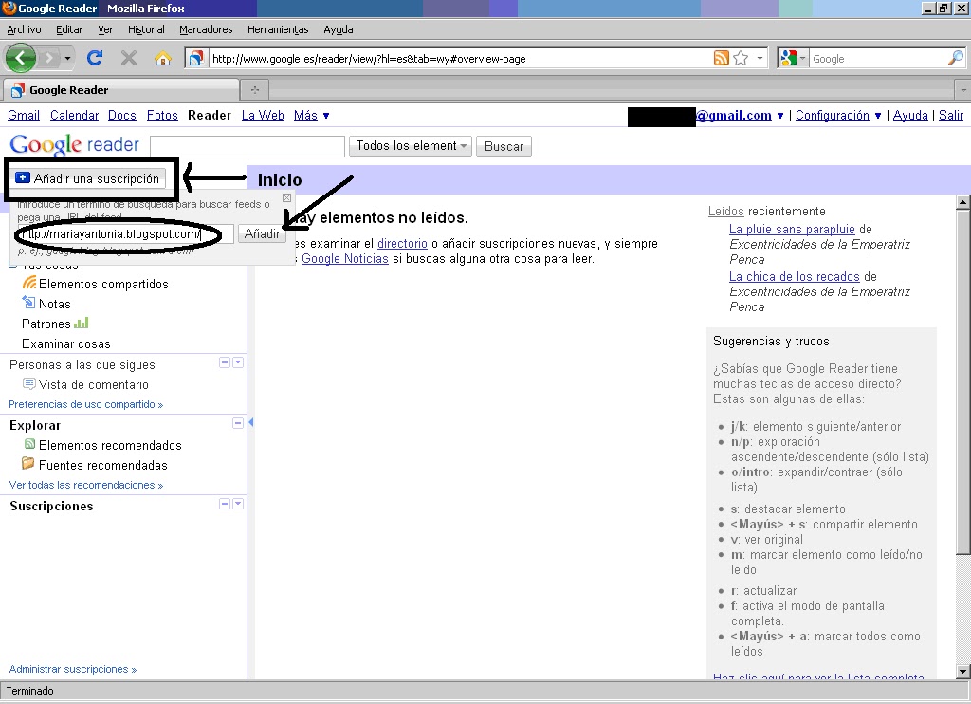
Task: Collapse the Explorar section
Action: pyautogui.click(x=238, y=423)
